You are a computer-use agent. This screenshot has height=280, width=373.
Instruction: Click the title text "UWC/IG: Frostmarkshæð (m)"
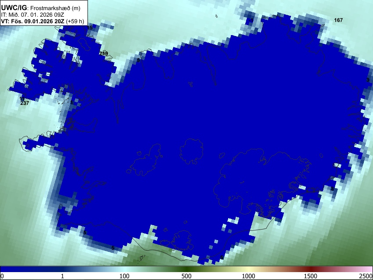point(40,8)
